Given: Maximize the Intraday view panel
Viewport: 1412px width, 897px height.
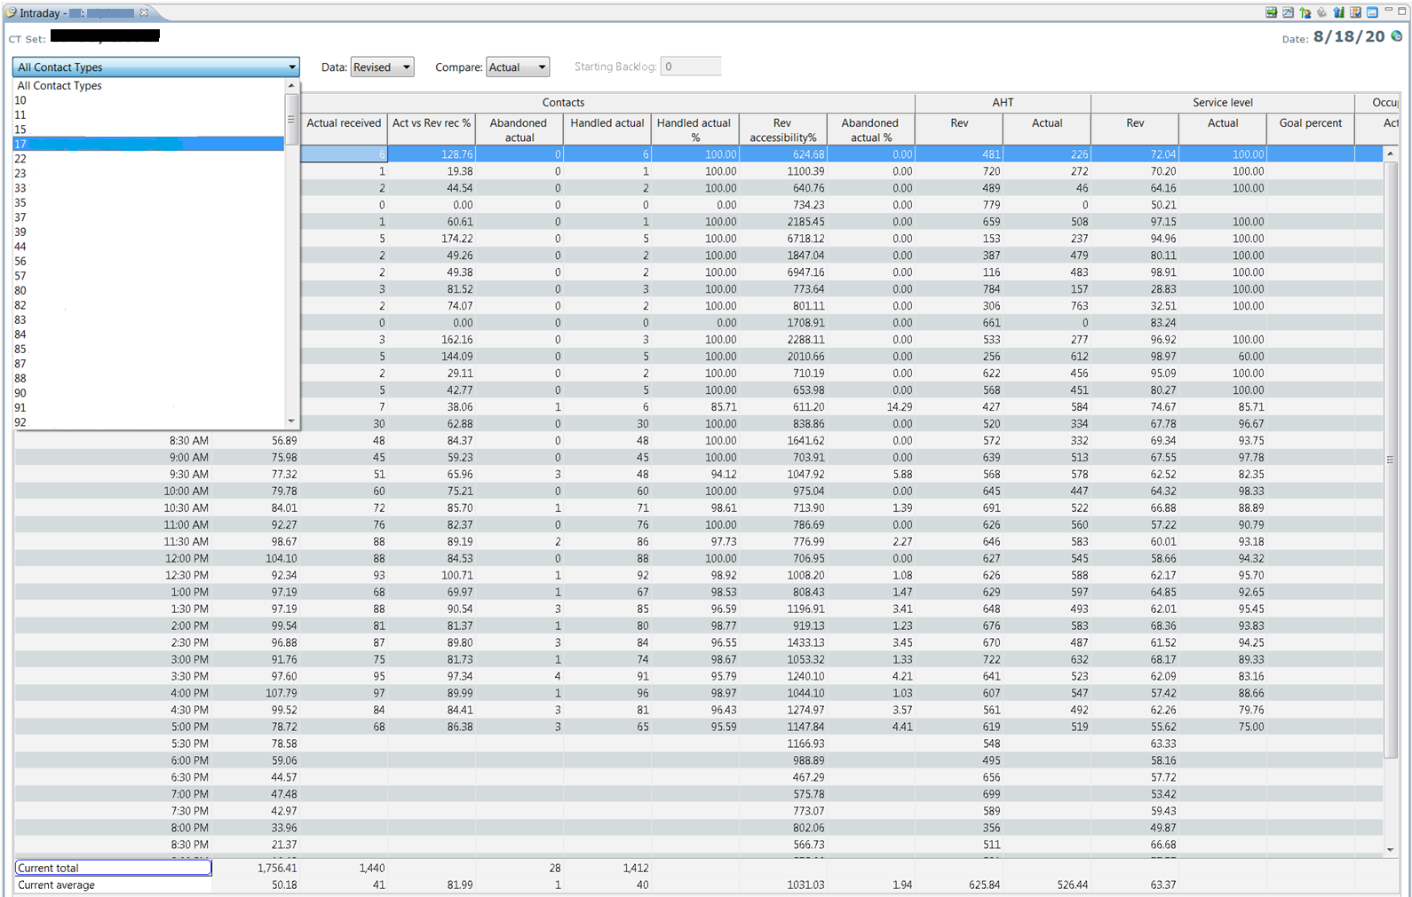Looking at the screenshot, I should [x=1402, y=11].
